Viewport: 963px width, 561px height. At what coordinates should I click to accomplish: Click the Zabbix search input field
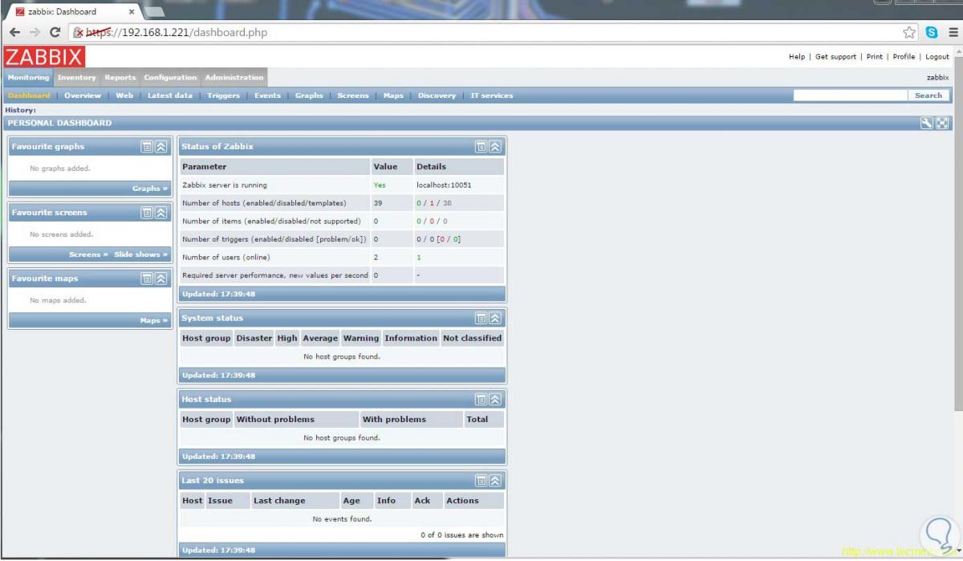(850, 95)
